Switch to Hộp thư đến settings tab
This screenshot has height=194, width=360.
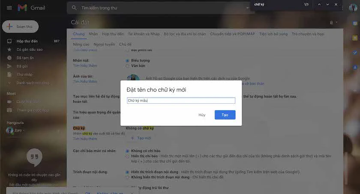pos(113,34)
